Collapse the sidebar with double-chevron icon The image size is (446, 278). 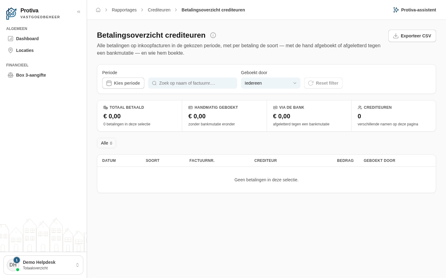click(x=79, y=12)
